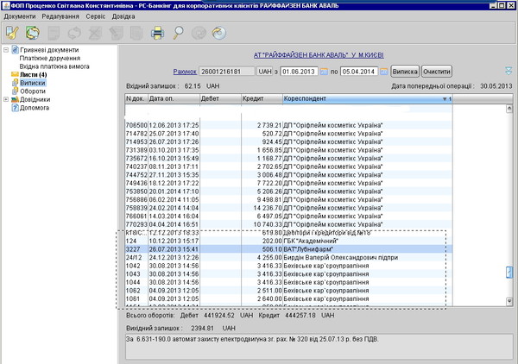Screen dimensions: 518x364
Task: Click the table scrollbar down arrow
Action: click(x=509, y=301)
